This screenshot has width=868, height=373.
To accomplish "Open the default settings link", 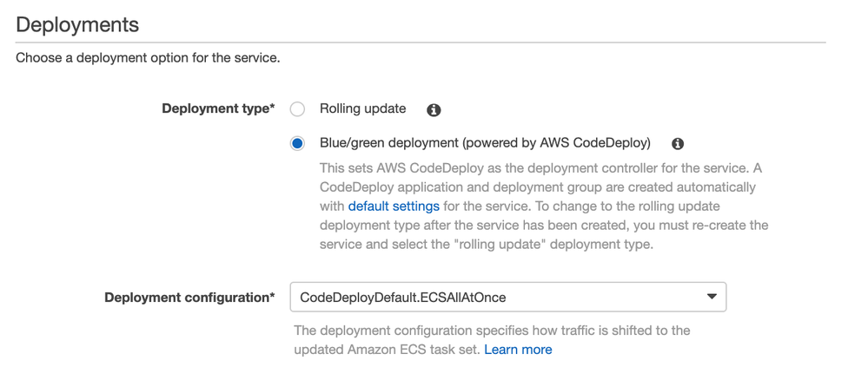I will point(394,206).
